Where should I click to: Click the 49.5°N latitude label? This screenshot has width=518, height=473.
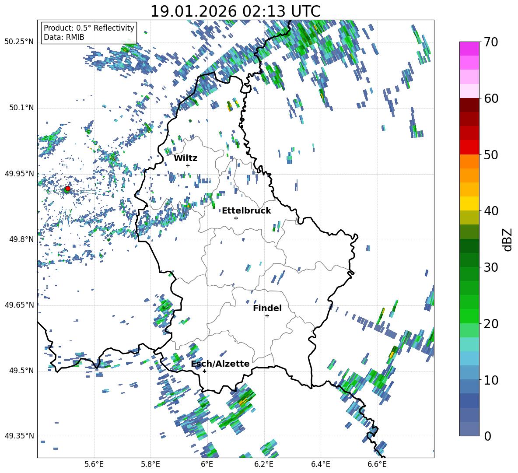[21, 371]
